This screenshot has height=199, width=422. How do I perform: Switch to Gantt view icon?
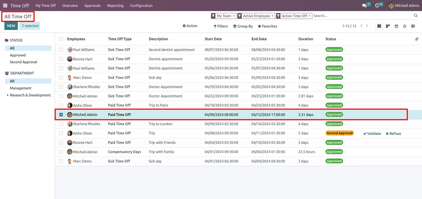tap(413, 26)
